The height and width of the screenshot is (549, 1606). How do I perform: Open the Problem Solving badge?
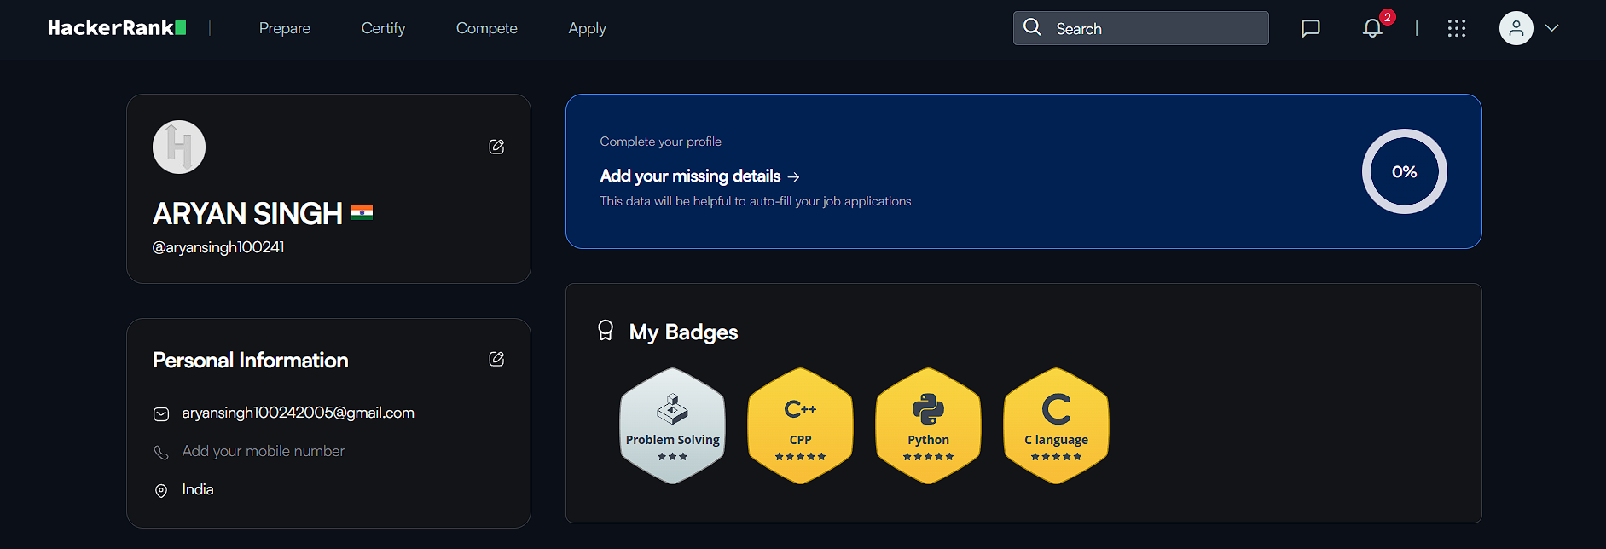click(x=672, y=425)
